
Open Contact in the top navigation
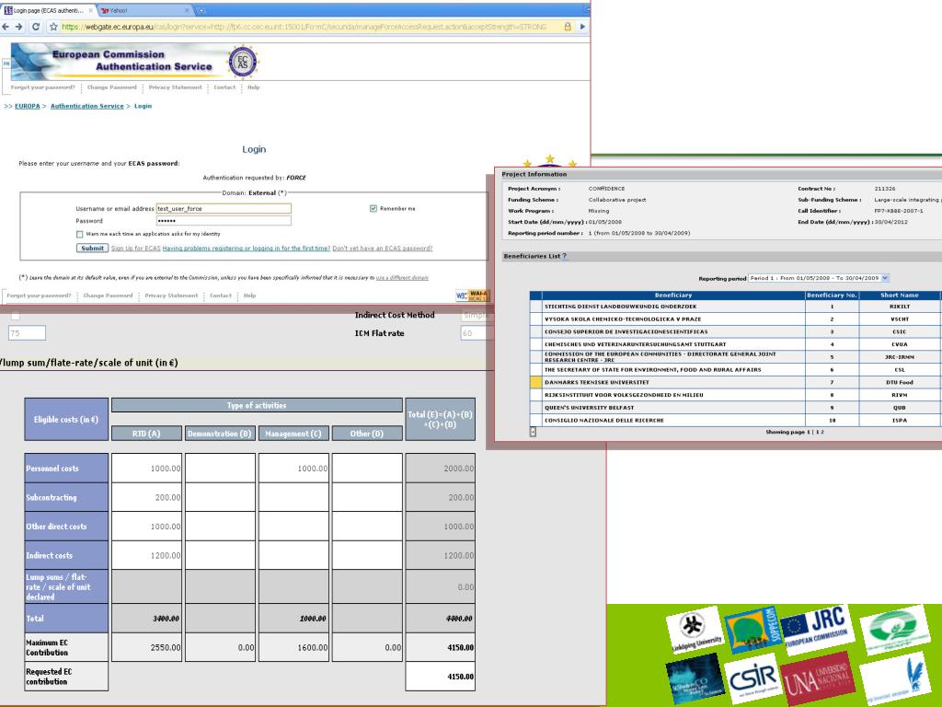224,87
